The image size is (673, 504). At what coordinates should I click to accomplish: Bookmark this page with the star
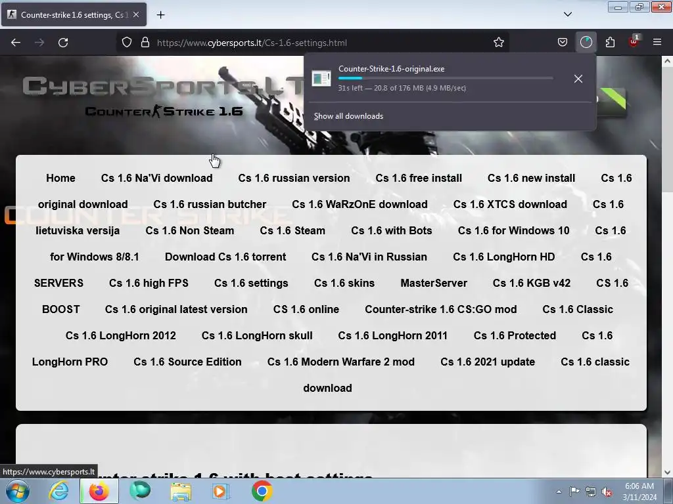tap(498, 43)
